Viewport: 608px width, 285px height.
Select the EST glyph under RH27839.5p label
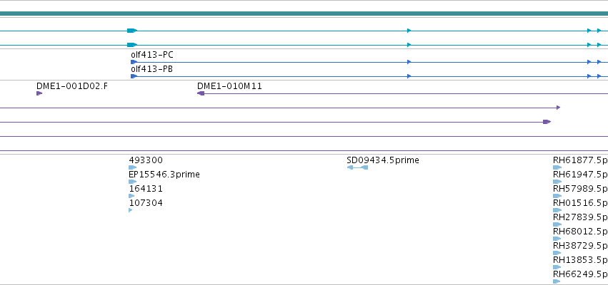pos(557,224)
